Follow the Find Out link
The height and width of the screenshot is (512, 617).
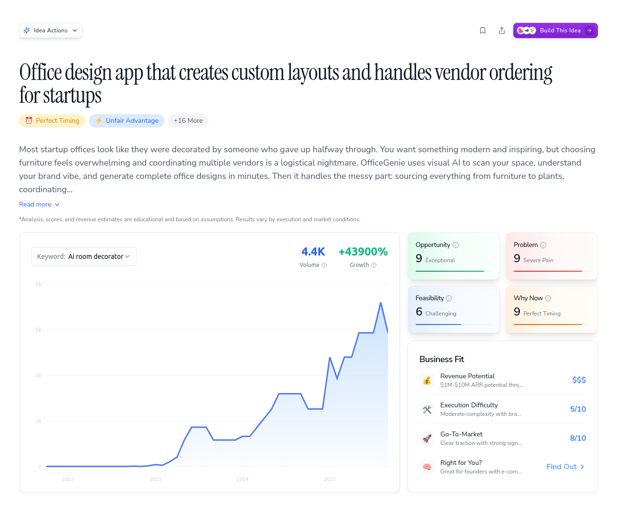[565, 467]
